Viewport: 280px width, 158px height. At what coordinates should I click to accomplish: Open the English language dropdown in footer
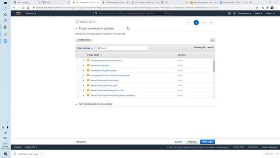pyautogui.click(x=31, y=147)
